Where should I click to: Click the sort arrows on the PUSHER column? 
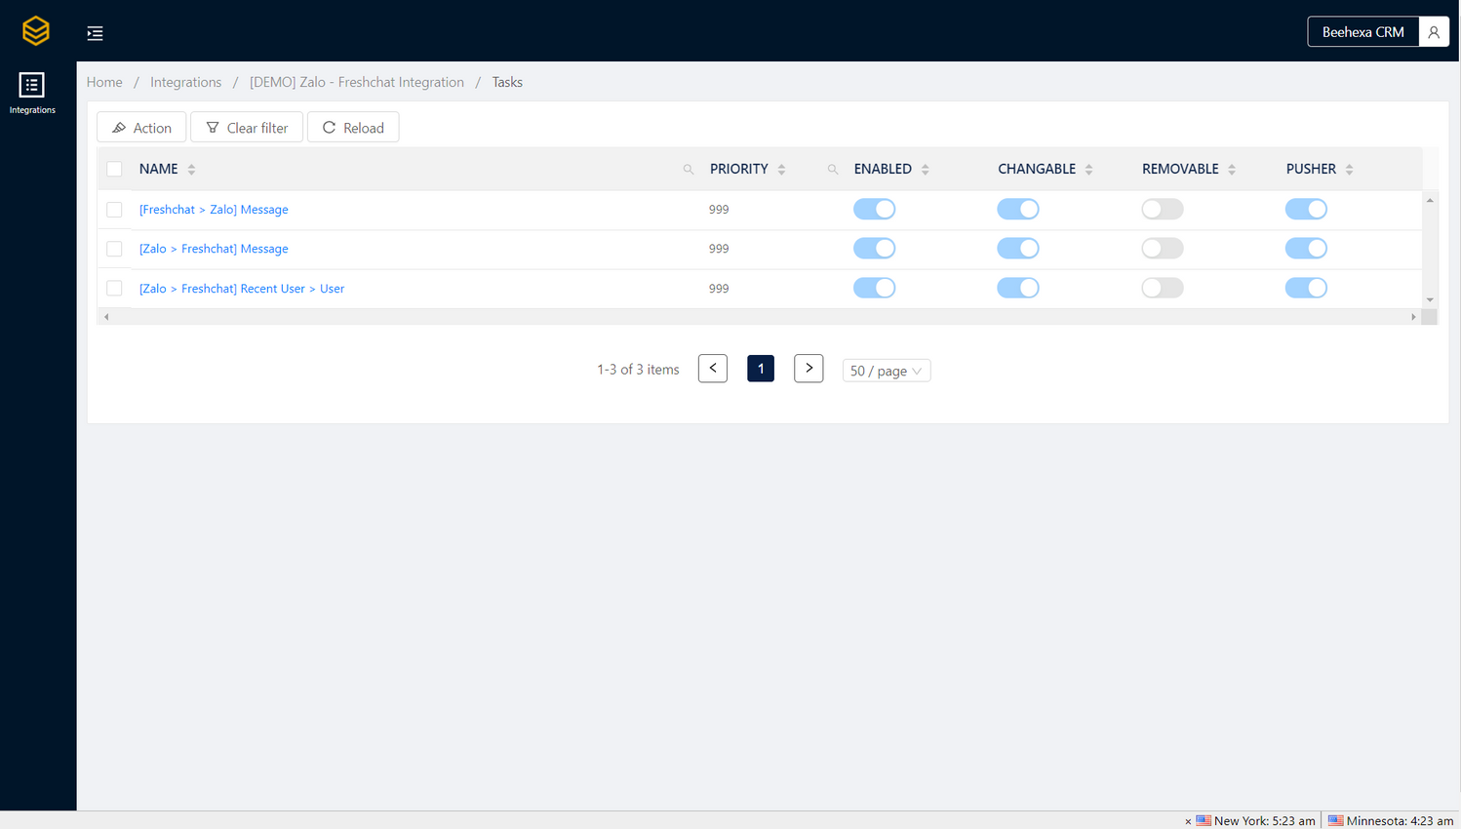tap(1349, 169)
